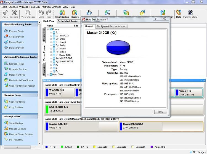Viewport: 207px width, 154px height.
Task: Click the Restore toolbar icon
Action: coord(75,13)
